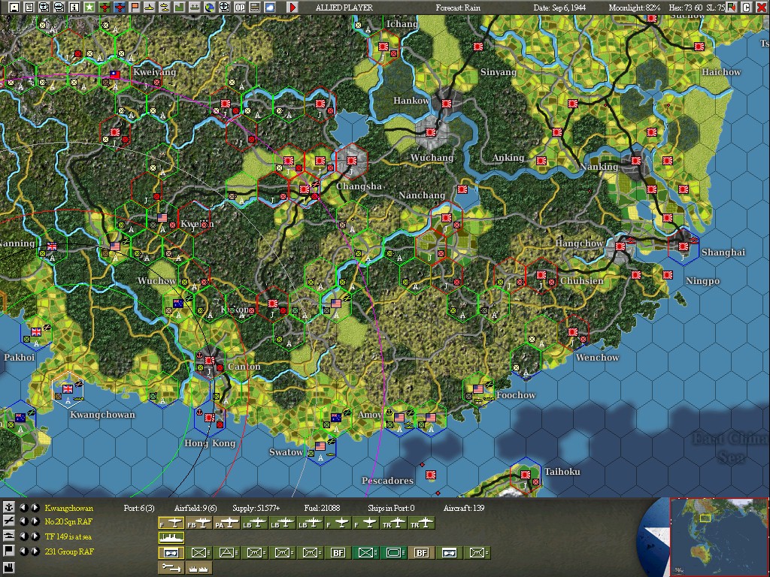Screen dimensions: 770x577
Task: Click the 'Date: Sep 6, 1944' text
Action: (x=559, y=8)
